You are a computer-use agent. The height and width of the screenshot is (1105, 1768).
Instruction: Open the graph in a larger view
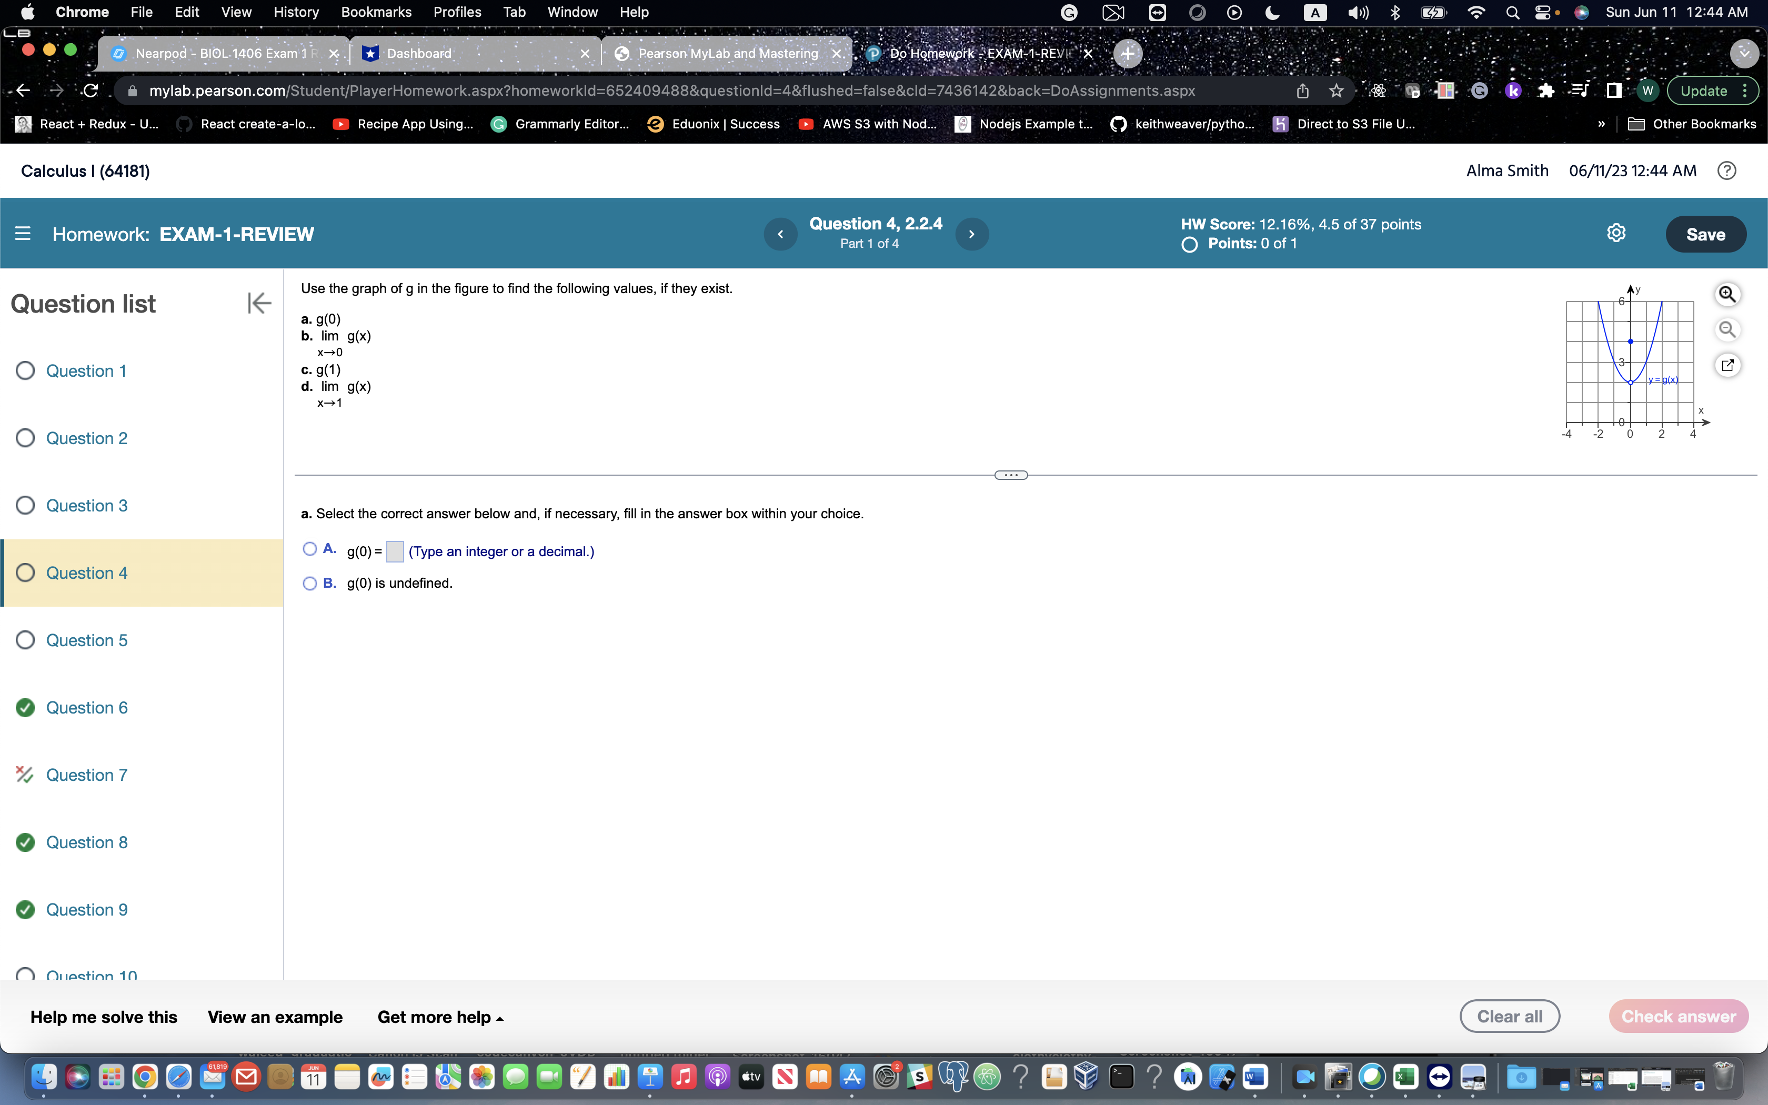[1728, 365]
